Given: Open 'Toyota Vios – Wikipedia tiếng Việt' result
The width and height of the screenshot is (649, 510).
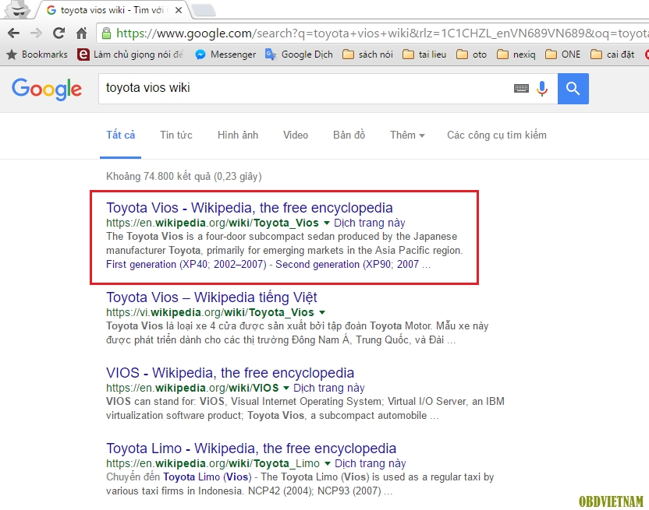Looking at the screenshot, I should (x=211, y=297).
